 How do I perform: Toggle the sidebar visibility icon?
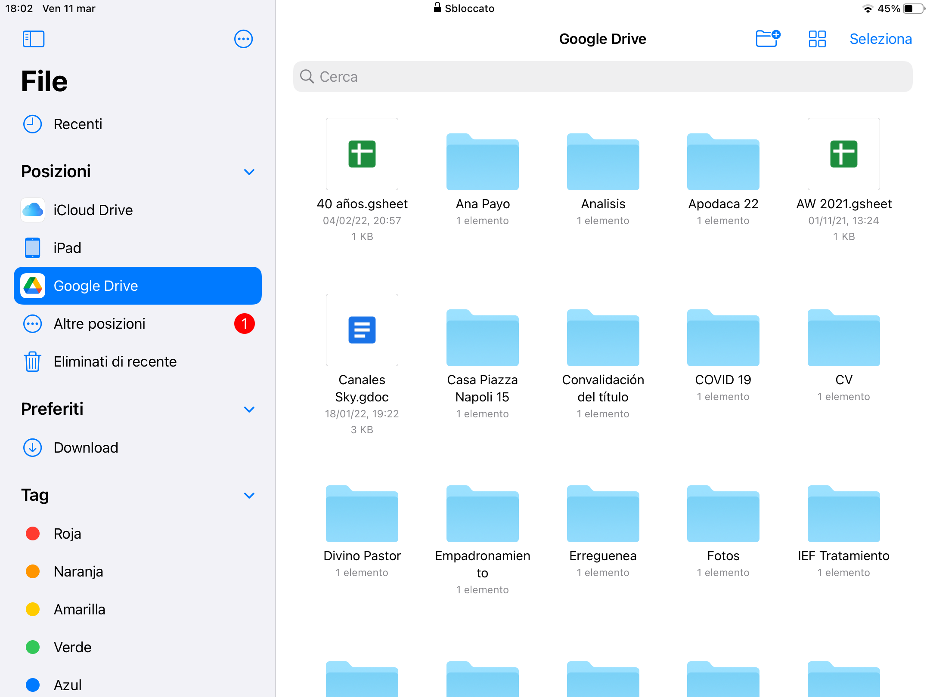tap(33, 39)
